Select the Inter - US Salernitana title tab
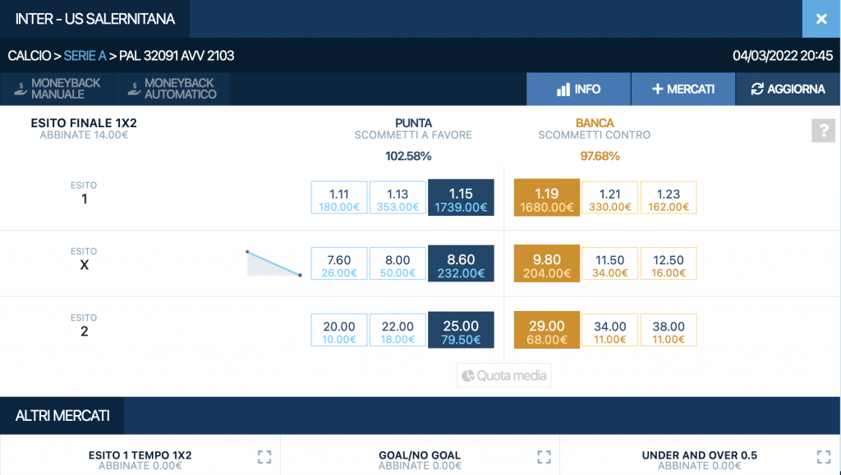The width and height of the screenshot is (841, 475). click(95, 19)
